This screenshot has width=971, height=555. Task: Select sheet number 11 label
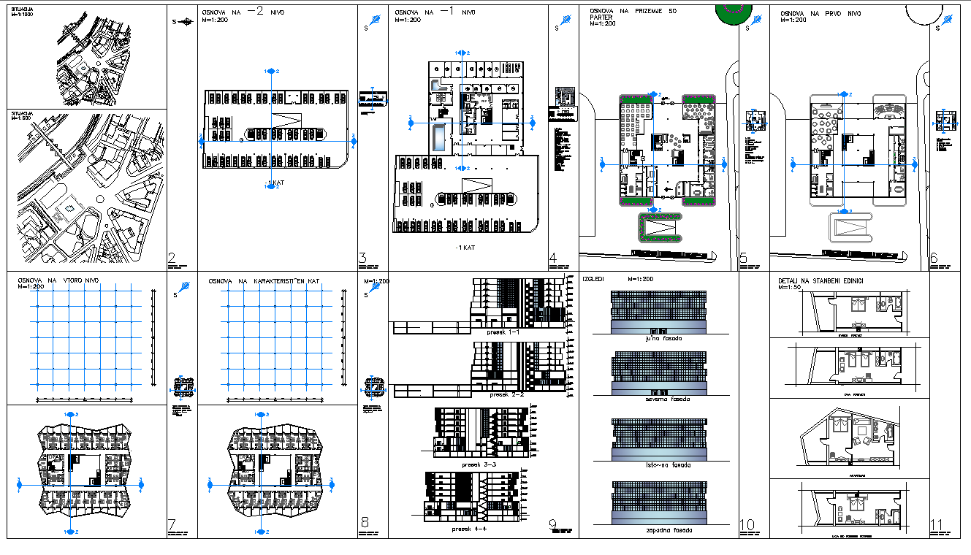click(x=938, y=525)
